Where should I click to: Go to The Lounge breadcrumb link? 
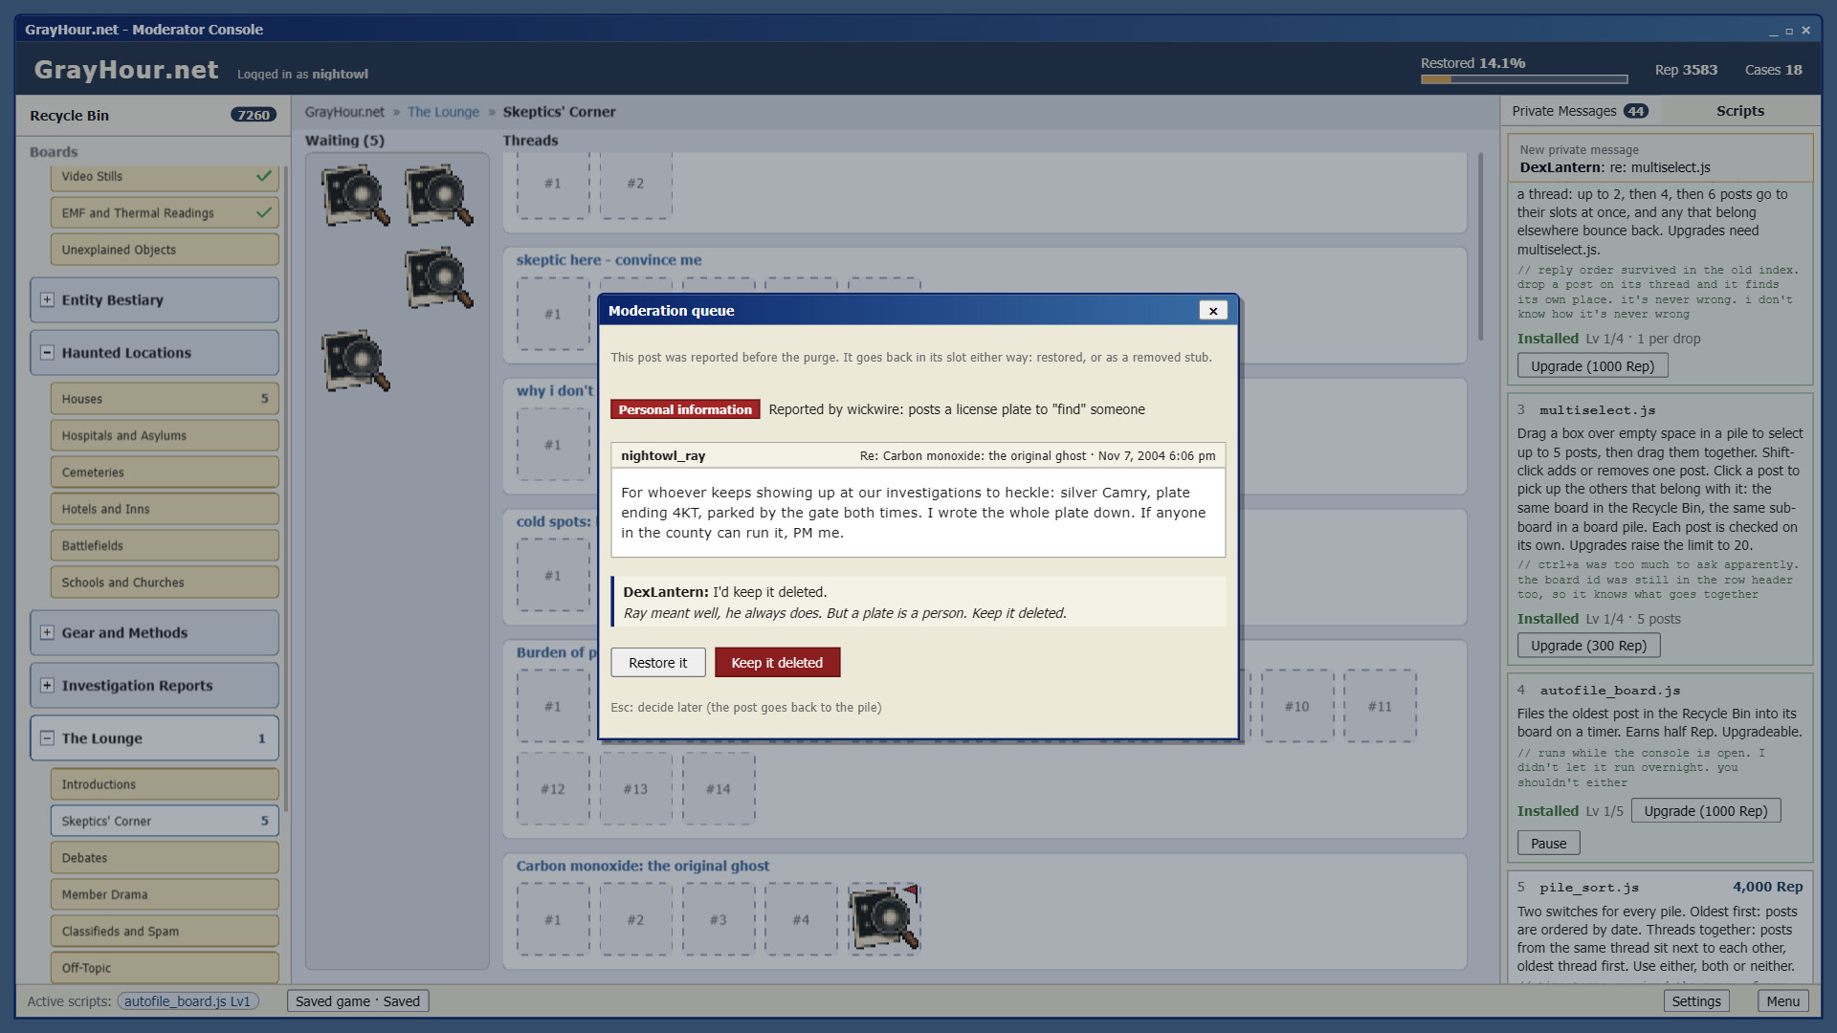[443, 112]
